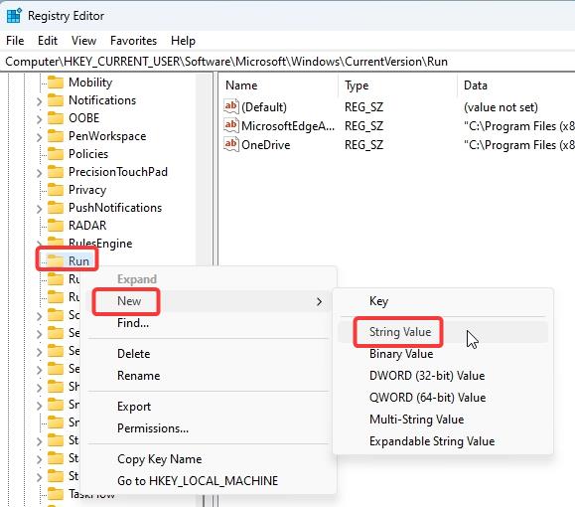Click the Registry Editor app icon
Image resolution: width=575 pixels, height=507 pixels.
(14, 16)
